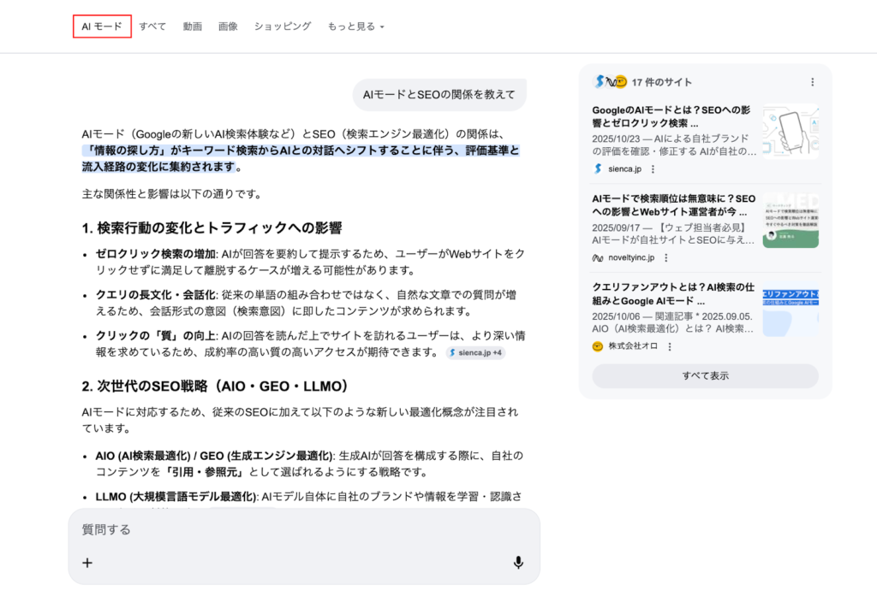Image resolution: width=877 pixels, height=596 pixels.
Task: Click the 質問する input field
Action: (291, 530)
